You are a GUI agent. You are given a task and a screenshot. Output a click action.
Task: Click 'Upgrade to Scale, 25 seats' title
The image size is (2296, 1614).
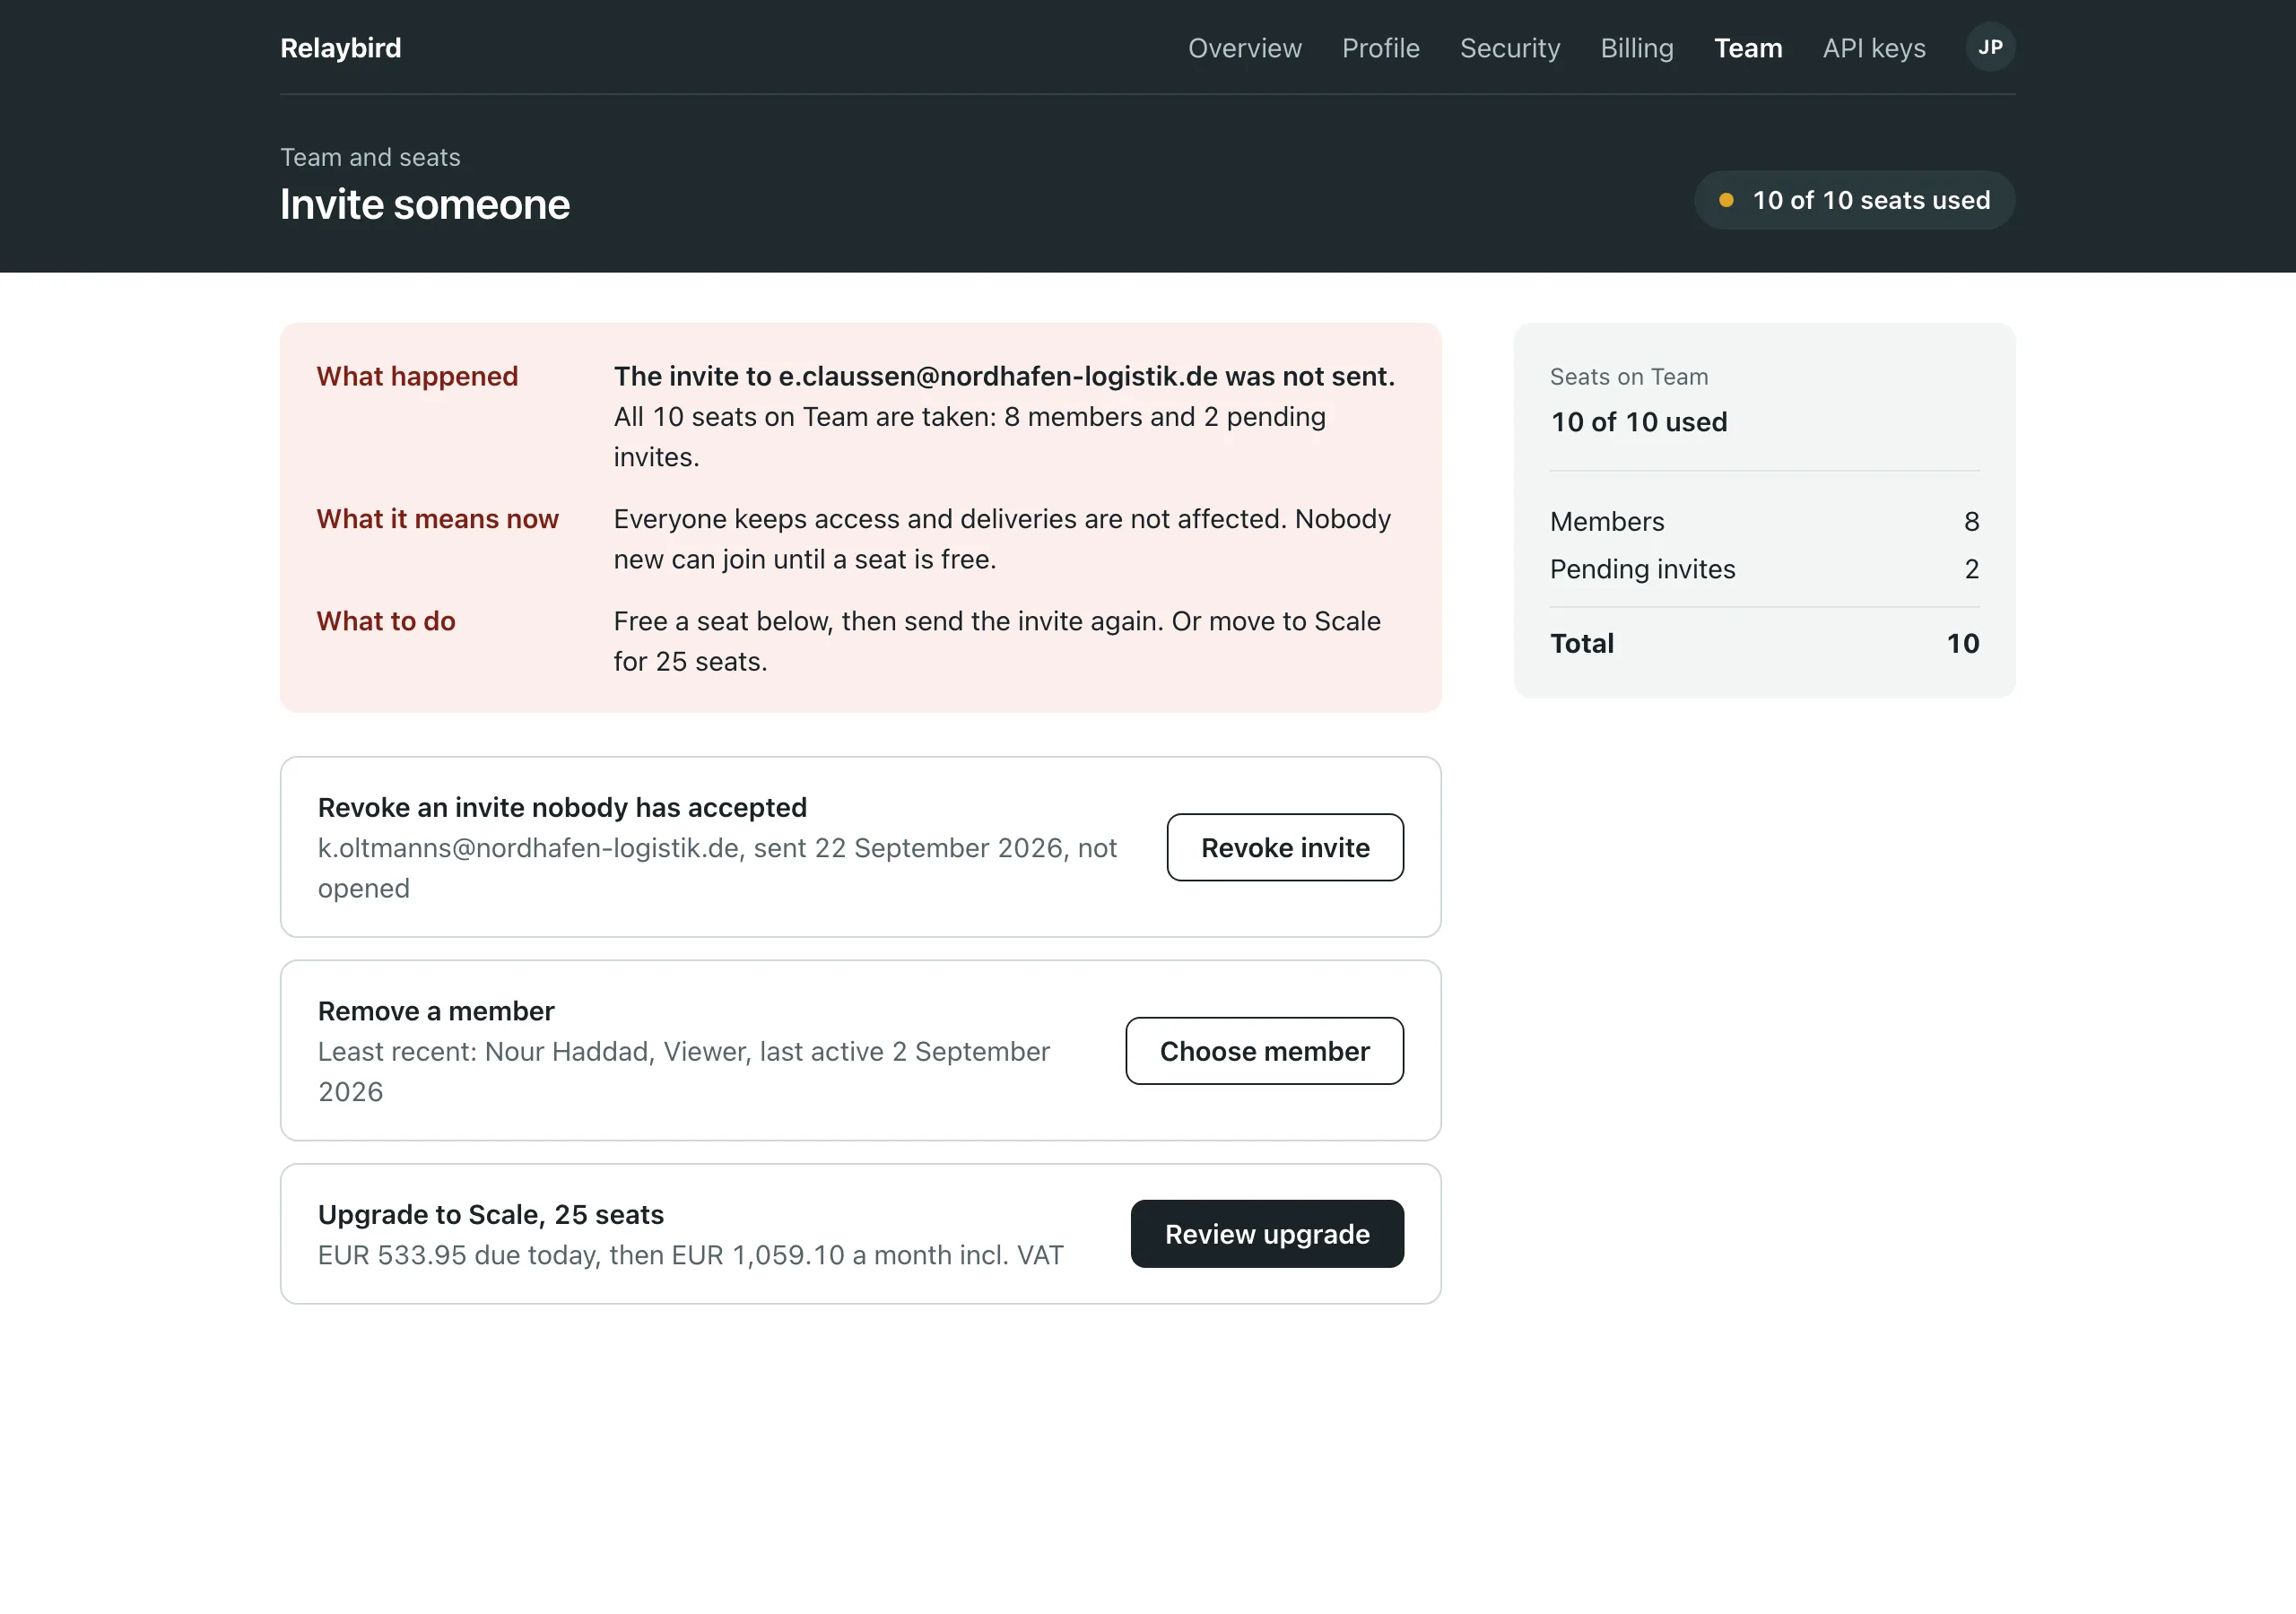[x=491, y=1214]
